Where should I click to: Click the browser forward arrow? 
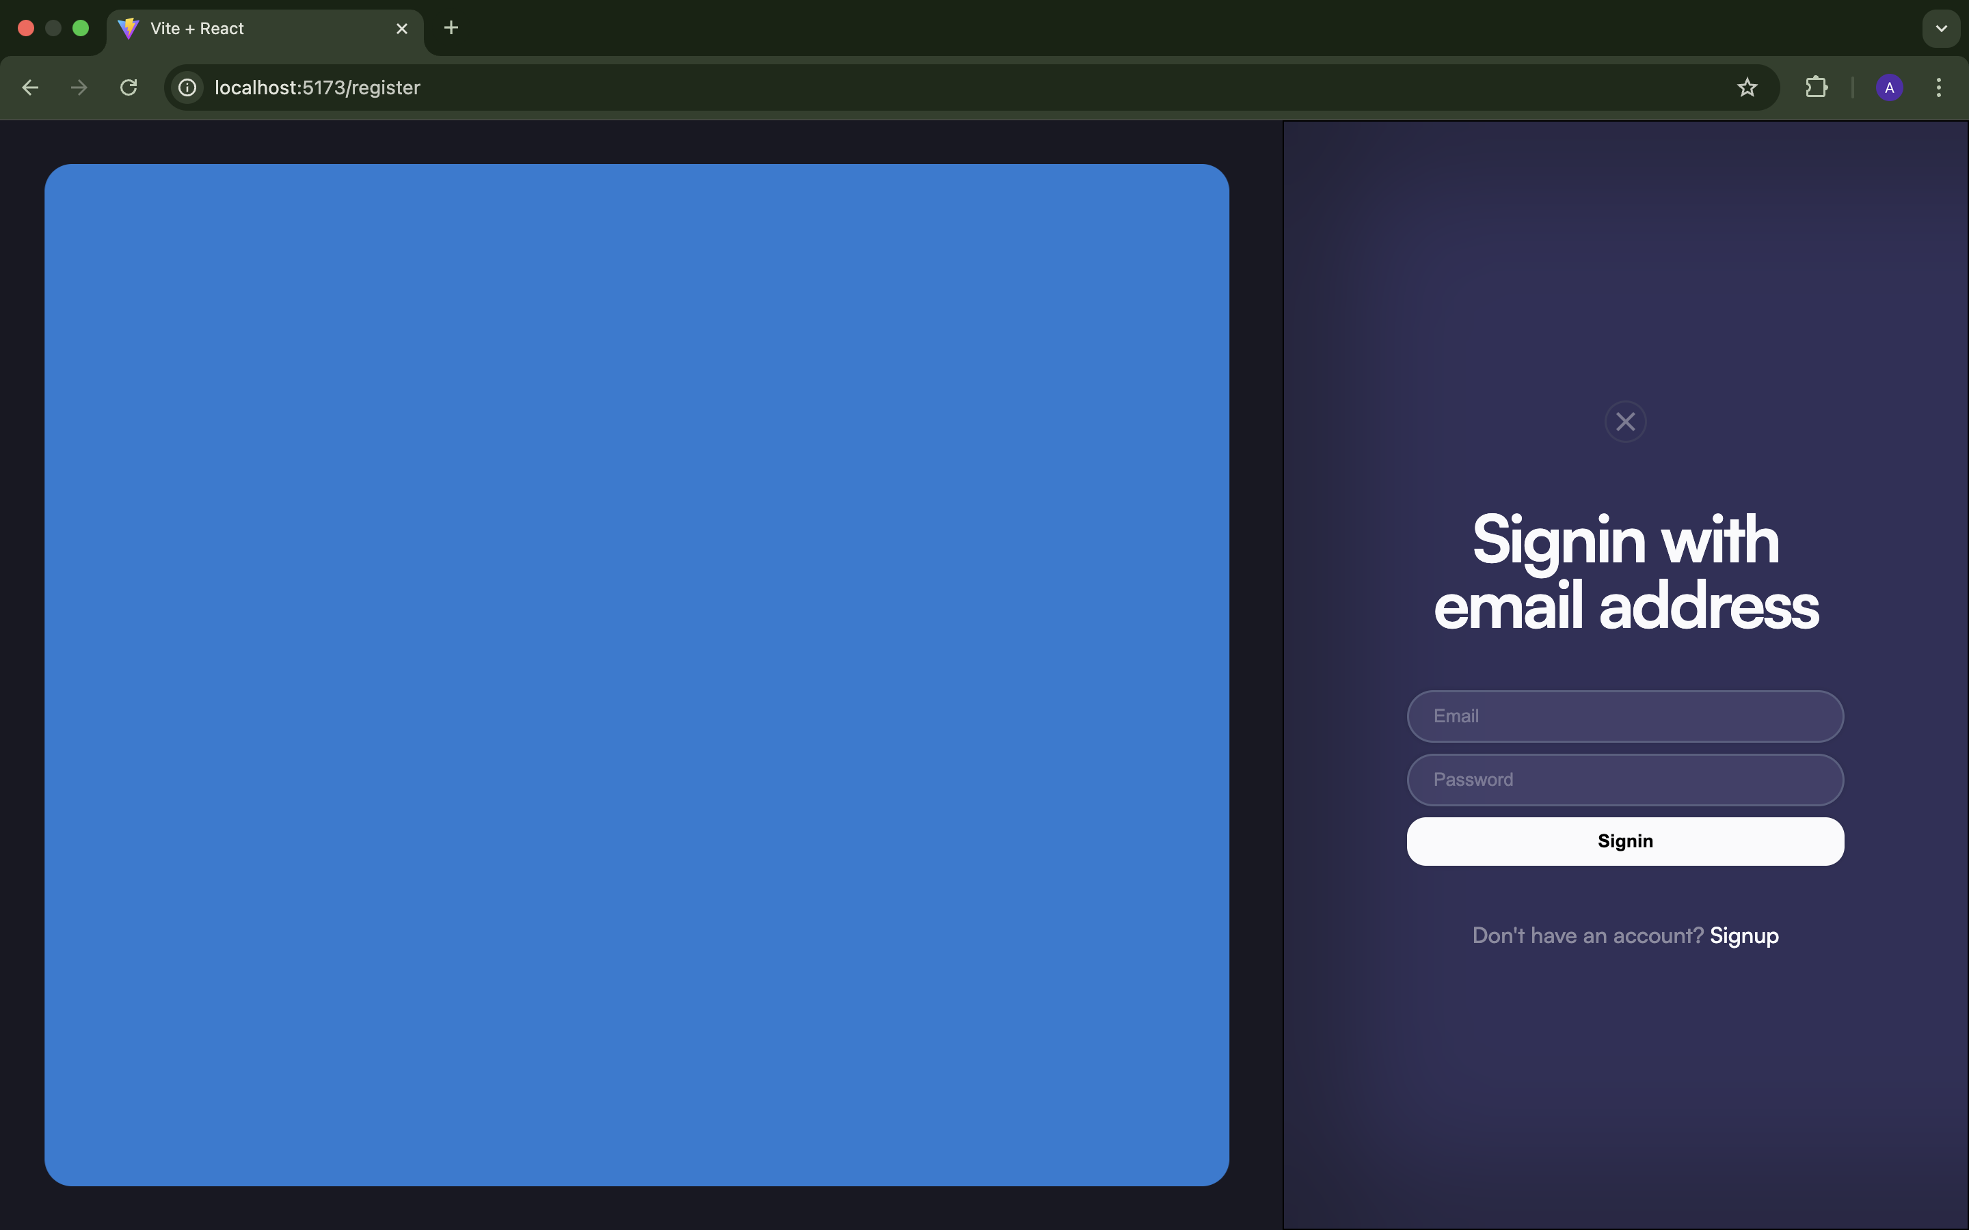[79, 88]
